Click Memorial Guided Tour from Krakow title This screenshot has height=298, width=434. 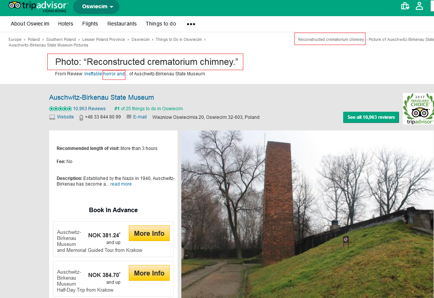coord(99,241)
